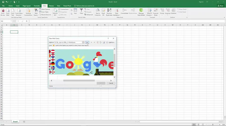Switch to the Page Layout tab
Screen dimensions: 226x126
coord(26,6)
